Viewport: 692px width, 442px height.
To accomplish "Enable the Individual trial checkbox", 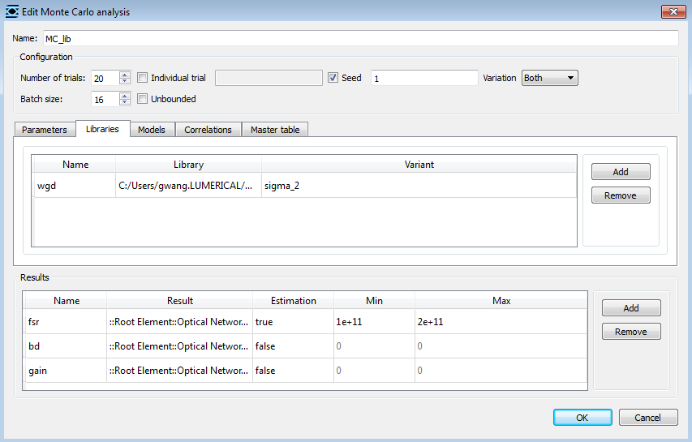I will click(x=142, y=78).
